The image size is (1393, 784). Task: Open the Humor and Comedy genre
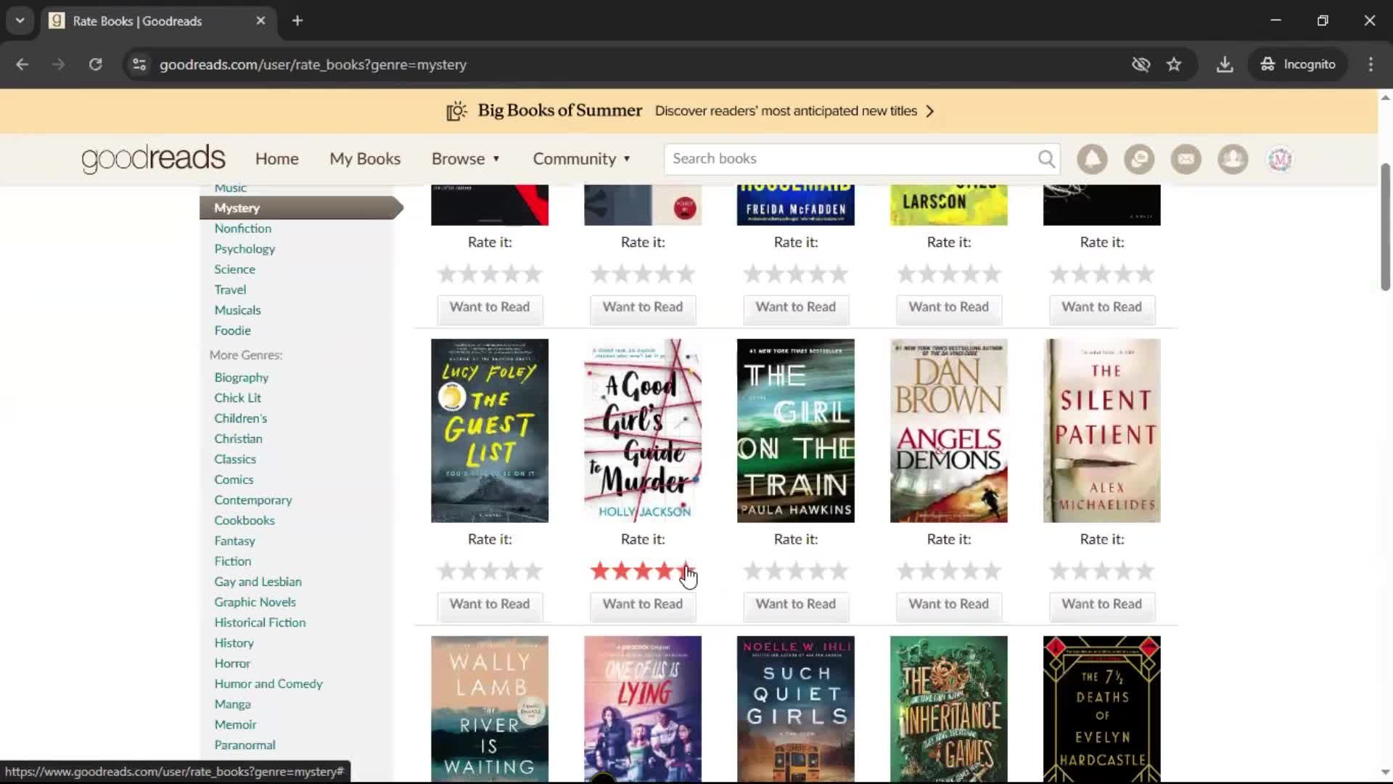268,683
